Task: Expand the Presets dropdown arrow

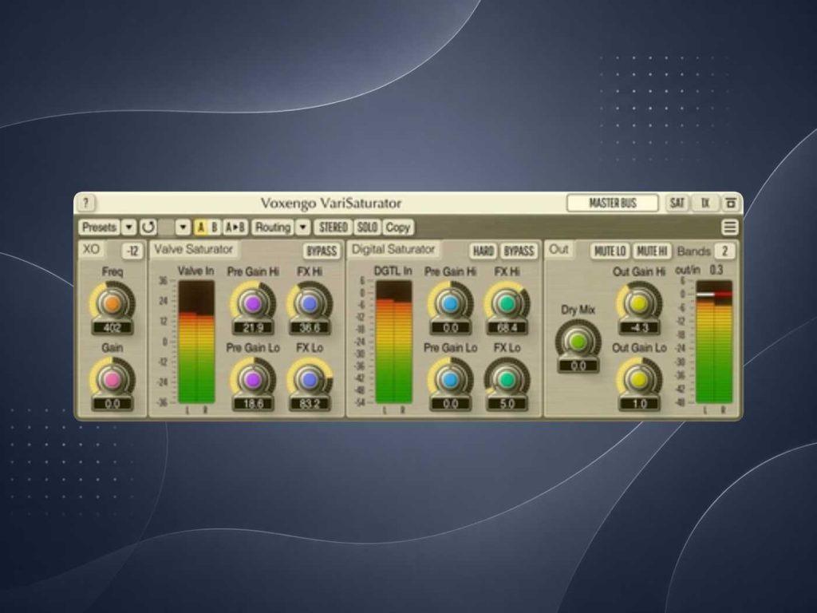Action: point(128,227)
